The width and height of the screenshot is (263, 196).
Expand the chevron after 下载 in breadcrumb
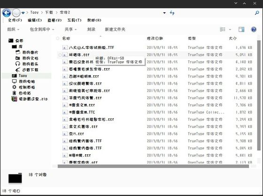[x=56, y=13]
